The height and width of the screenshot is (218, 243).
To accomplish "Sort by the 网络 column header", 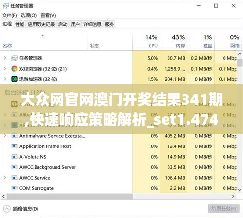I will [235, 46].
